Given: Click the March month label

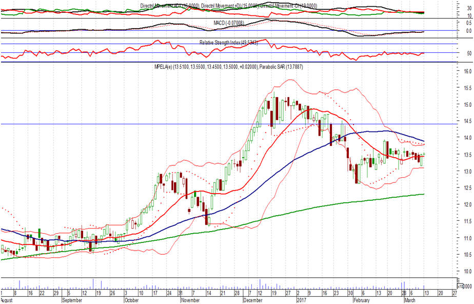Looking at the screenshot, I should [x=410, y=300].
